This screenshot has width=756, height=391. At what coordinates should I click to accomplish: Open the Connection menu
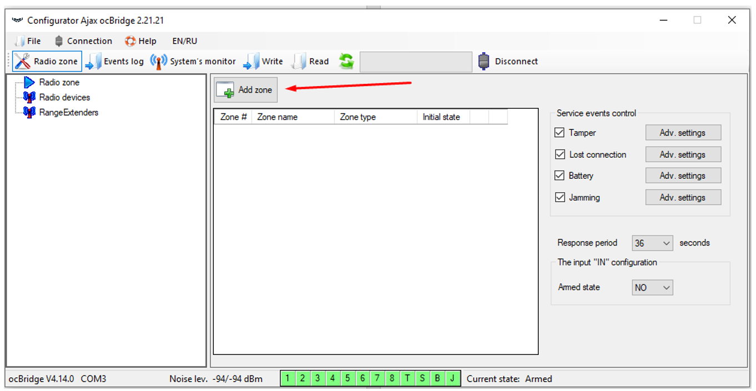[x=83, y=41]
